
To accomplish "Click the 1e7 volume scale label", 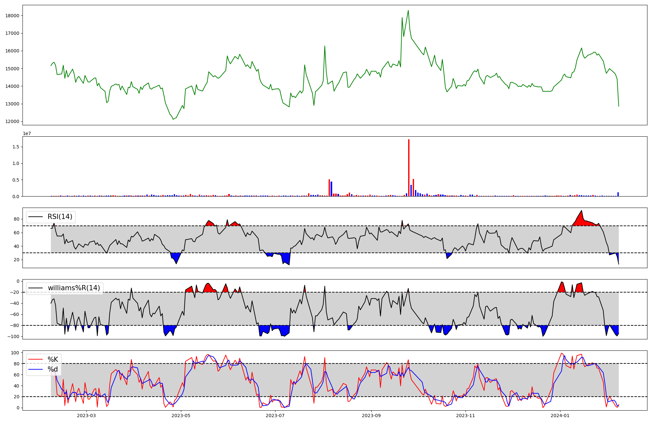I will point(27,133).
